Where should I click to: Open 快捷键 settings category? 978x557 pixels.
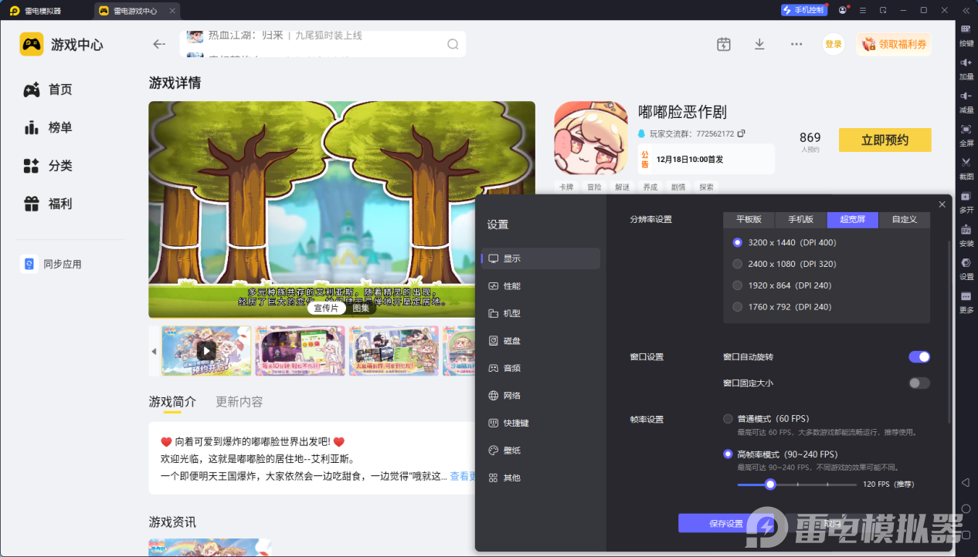point(541,423)
